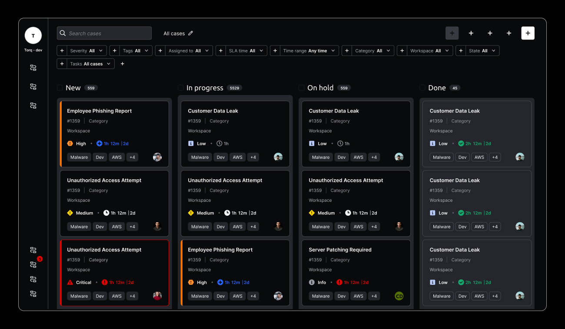Select the All cases view label
Screen dimensions: 565x329
pos(174,33)
